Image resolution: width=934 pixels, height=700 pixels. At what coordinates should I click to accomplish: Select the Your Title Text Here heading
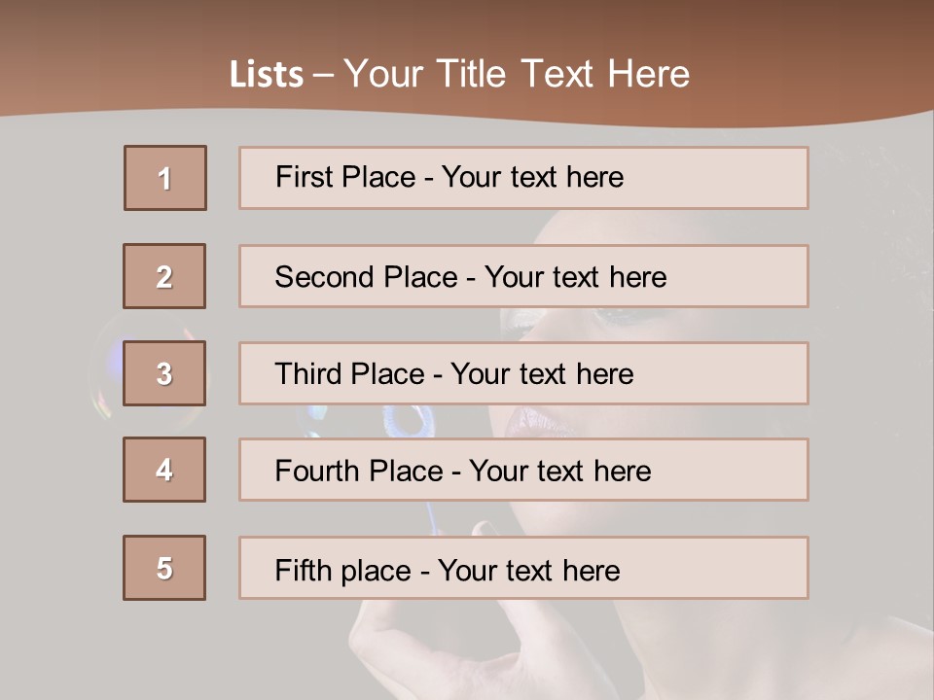pyautogui.click(x=517, y=74)
